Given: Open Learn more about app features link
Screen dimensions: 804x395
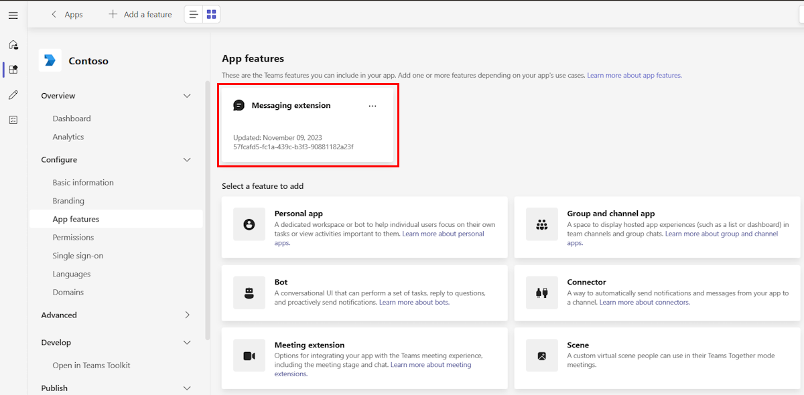Looking at the screenshot, I should (x=632, y=75).
